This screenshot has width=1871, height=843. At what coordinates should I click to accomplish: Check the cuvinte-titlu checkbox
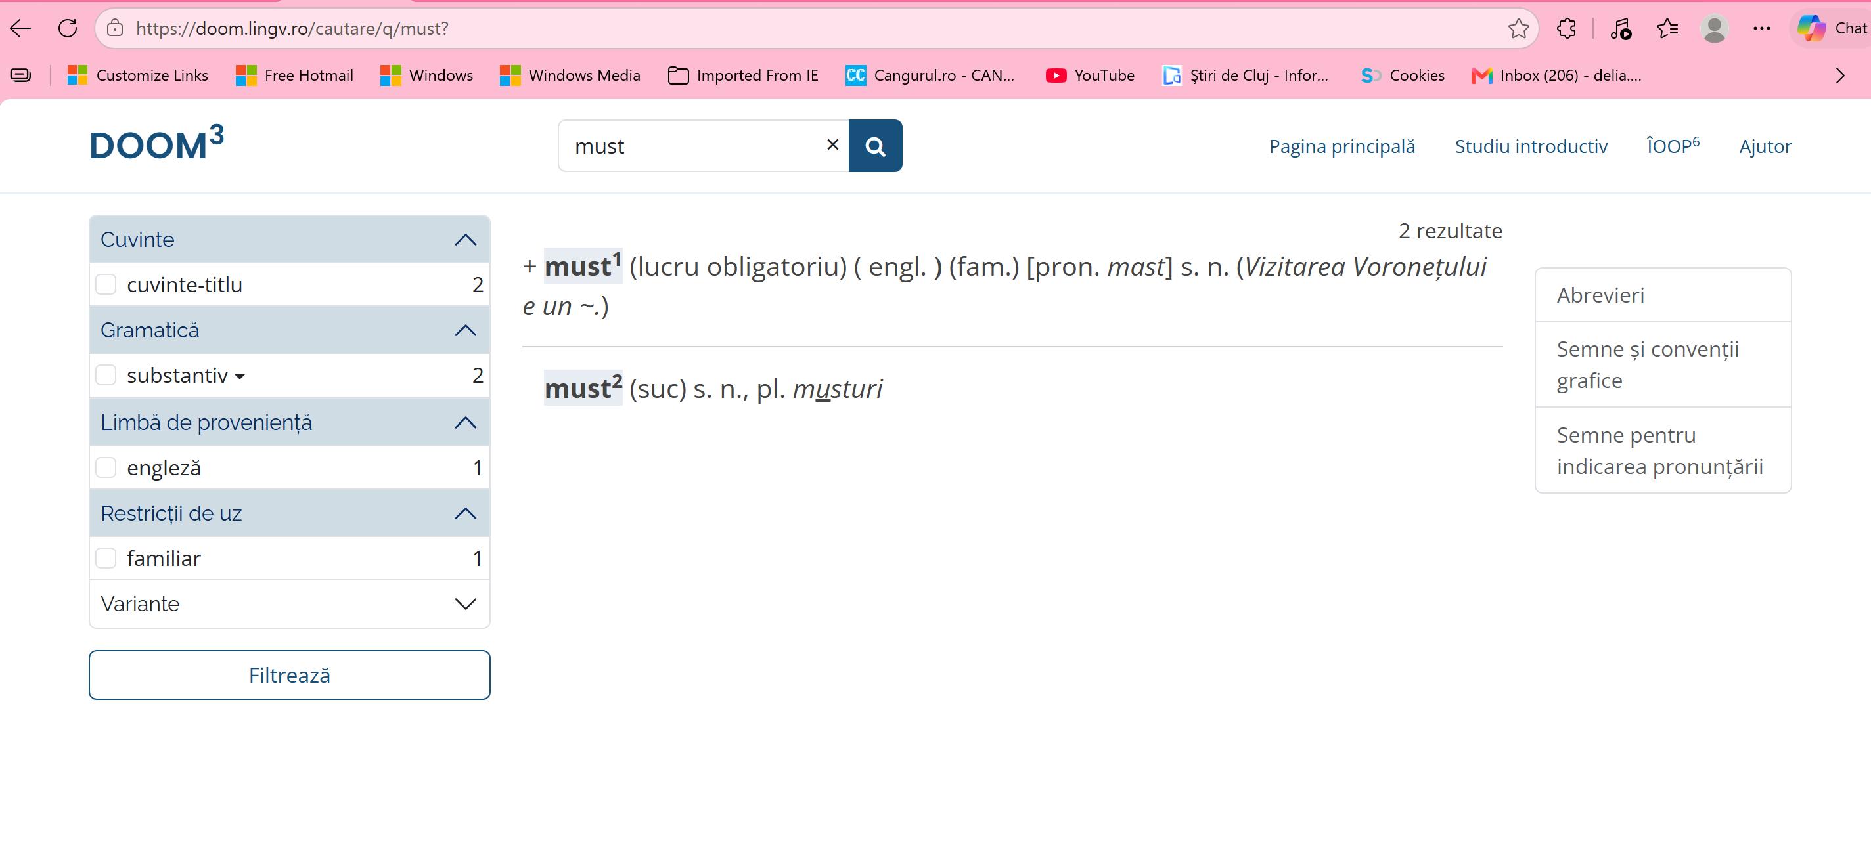tap(106, 284)
